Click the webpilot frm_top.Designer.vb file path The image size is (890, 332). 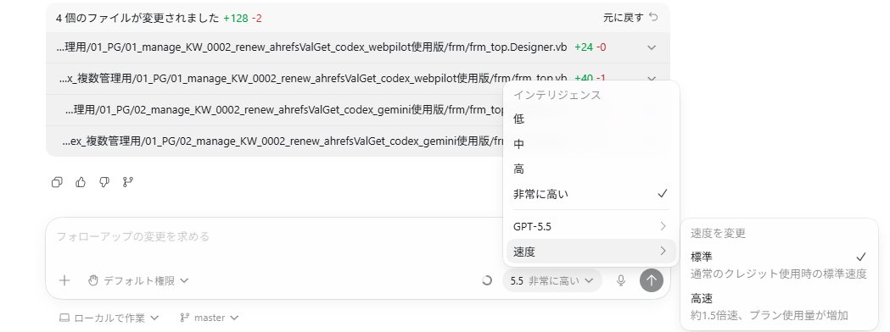click(311, 47)
